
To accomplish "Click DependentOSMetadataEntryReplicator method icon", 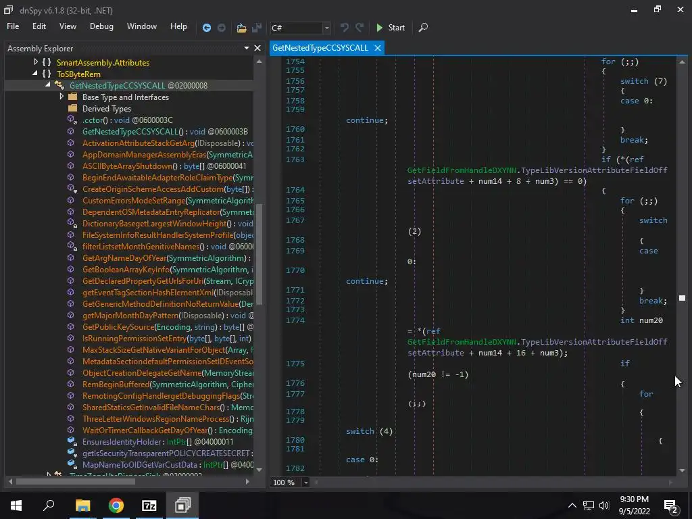I will [x=70, y=212].
